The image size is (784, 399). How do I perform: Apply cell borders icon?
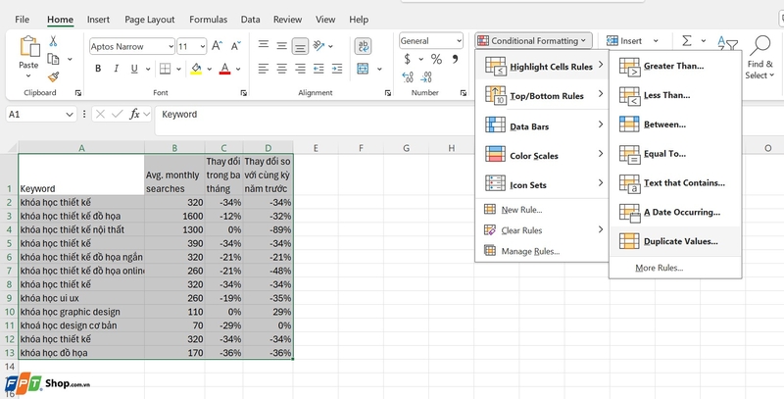pos(165,69)
